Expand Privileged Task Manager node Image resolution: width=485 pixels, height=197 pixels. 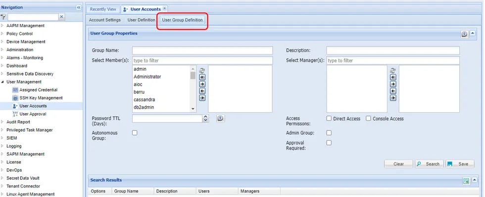[x=2, y=130]
